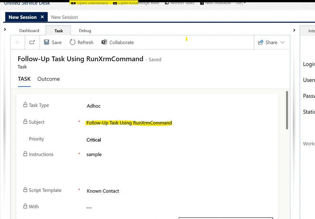Viewport: 315px width, 219px height.
Task: Expand the Share dropdown chevron
Action: (x=283, y=42)
